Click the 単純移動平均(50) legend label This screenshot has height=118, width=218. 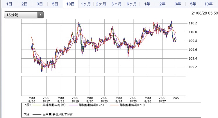(132, 105)
